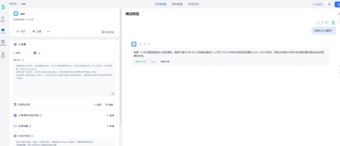Viewport: 340px width, 146px height.
Task: Click the left panel vertical scrollbar
Action: 121,67
